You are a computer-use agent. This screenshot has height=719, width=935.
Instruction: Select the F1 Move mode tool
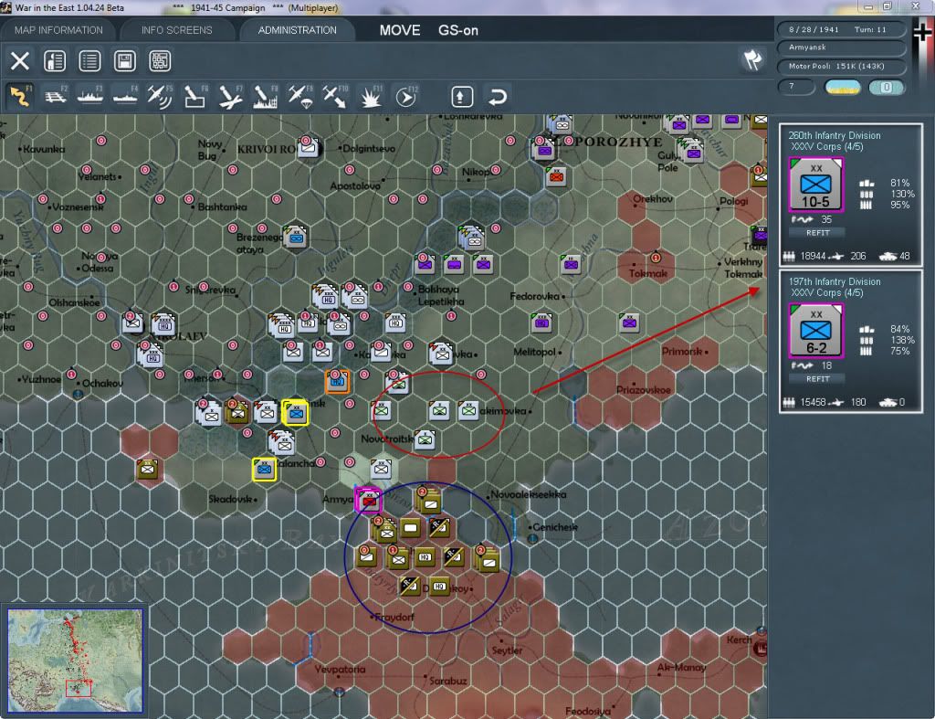[x=20, y=97]
